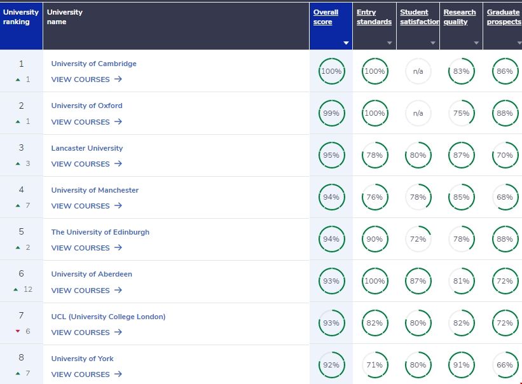Click Edinburgh's 90% entry standards circle
Screen dimensions: 522x384
(374, 239)
